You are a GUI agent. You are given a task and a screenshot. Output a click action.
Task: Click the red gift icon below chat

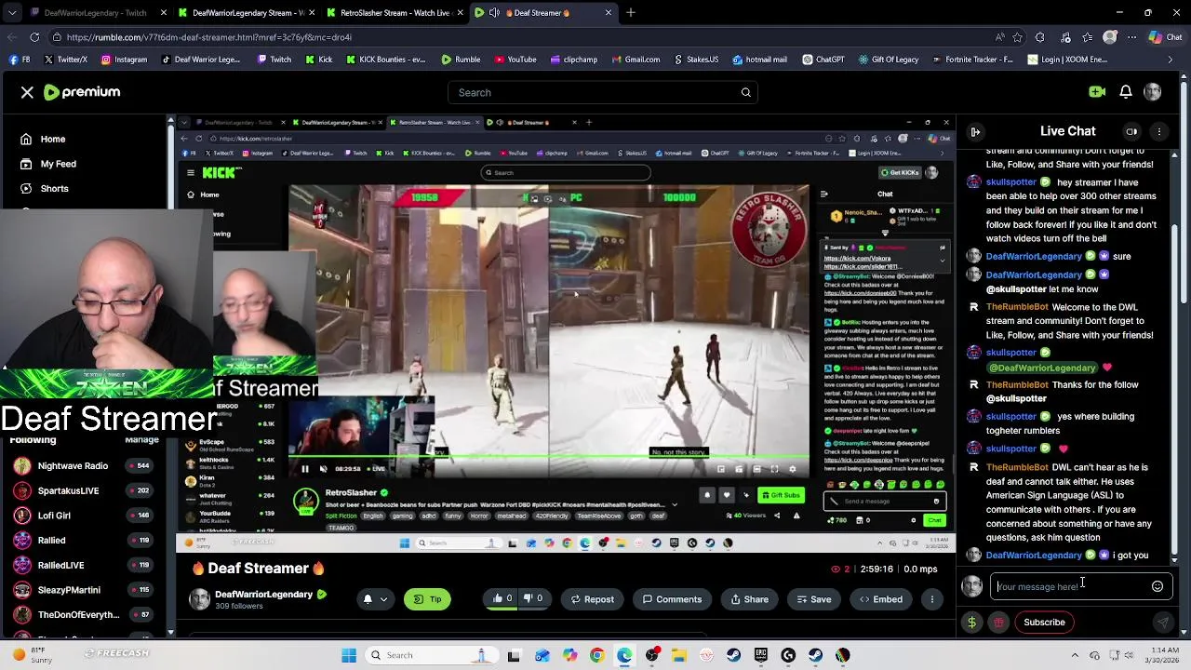coord(998,623)
